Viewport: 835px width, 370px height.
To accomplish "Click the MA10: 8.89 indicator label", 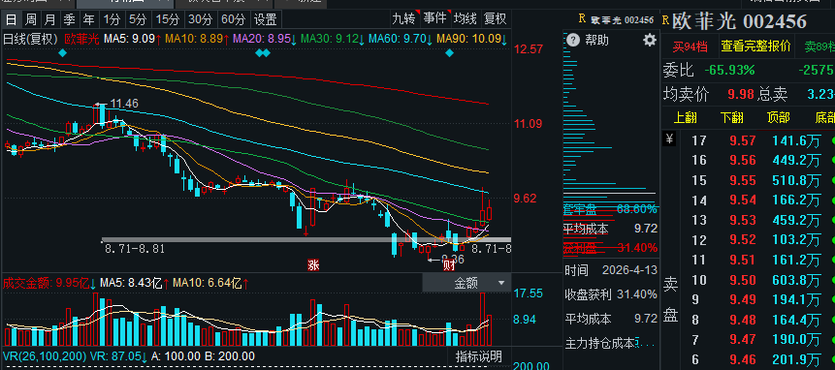I will click(x=198, y=39).
